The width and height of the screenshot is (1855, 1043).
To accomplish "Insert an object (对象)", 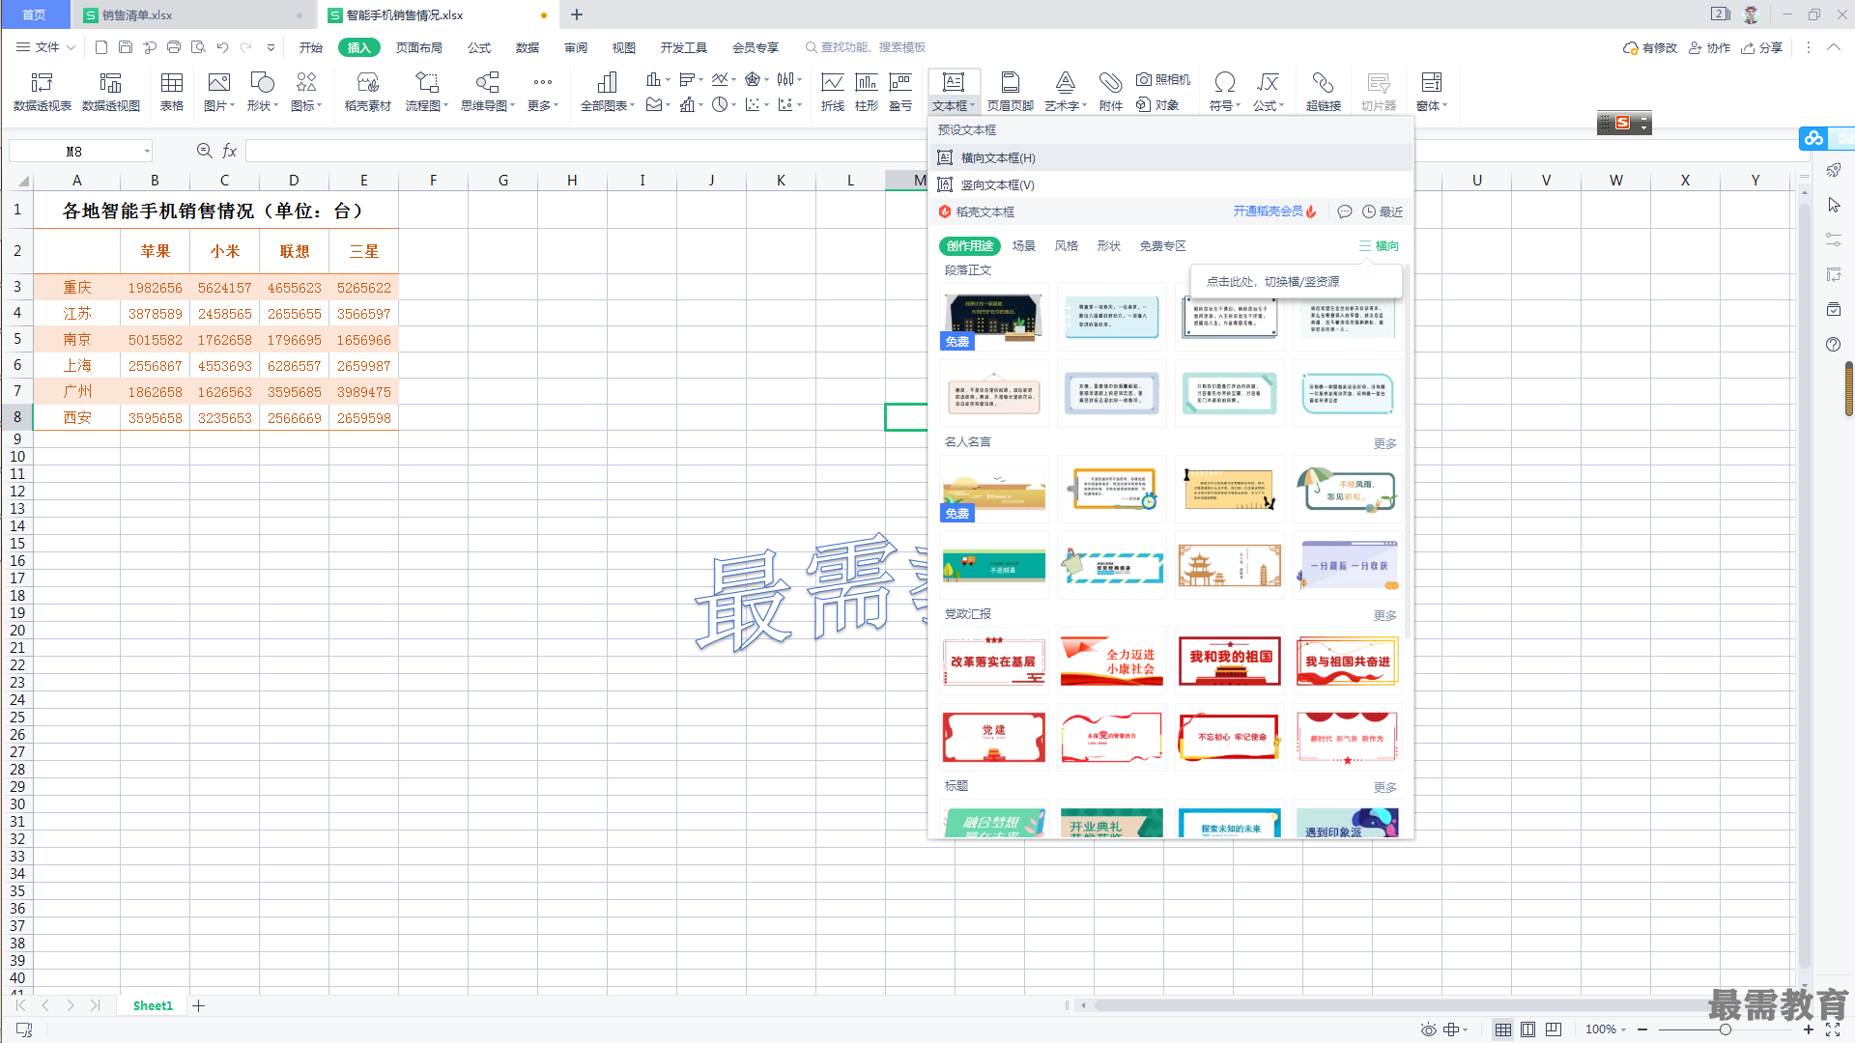I will coord(1157,105).
